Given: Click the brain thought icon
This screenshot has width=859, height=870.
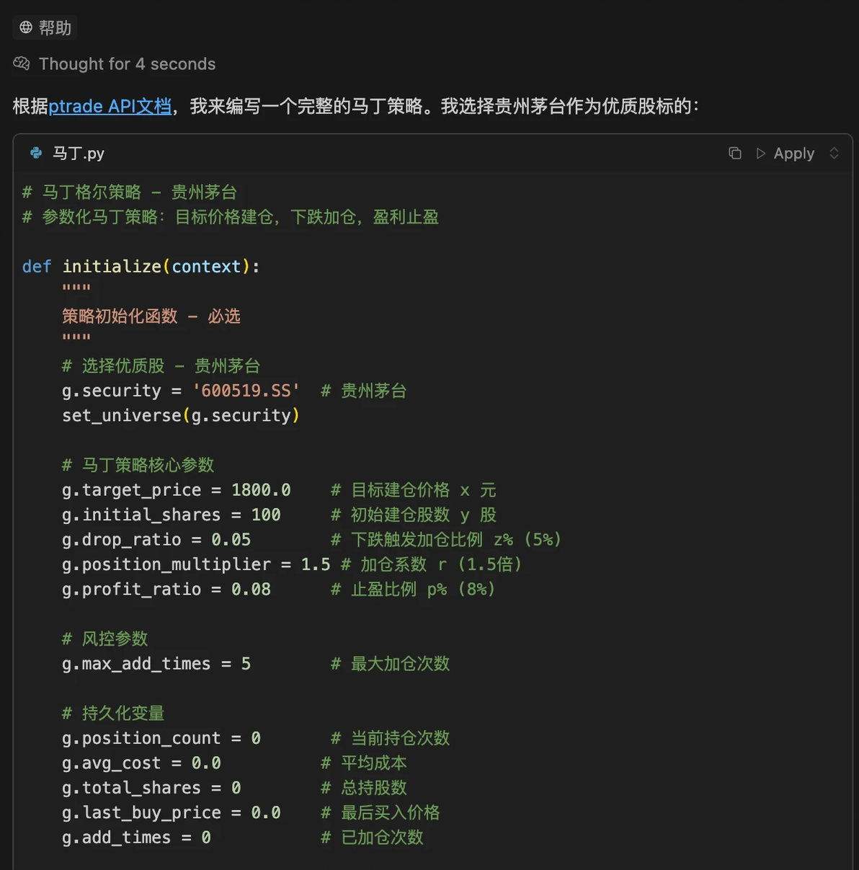Looking at the screenshot, I should tap(22, 63).
